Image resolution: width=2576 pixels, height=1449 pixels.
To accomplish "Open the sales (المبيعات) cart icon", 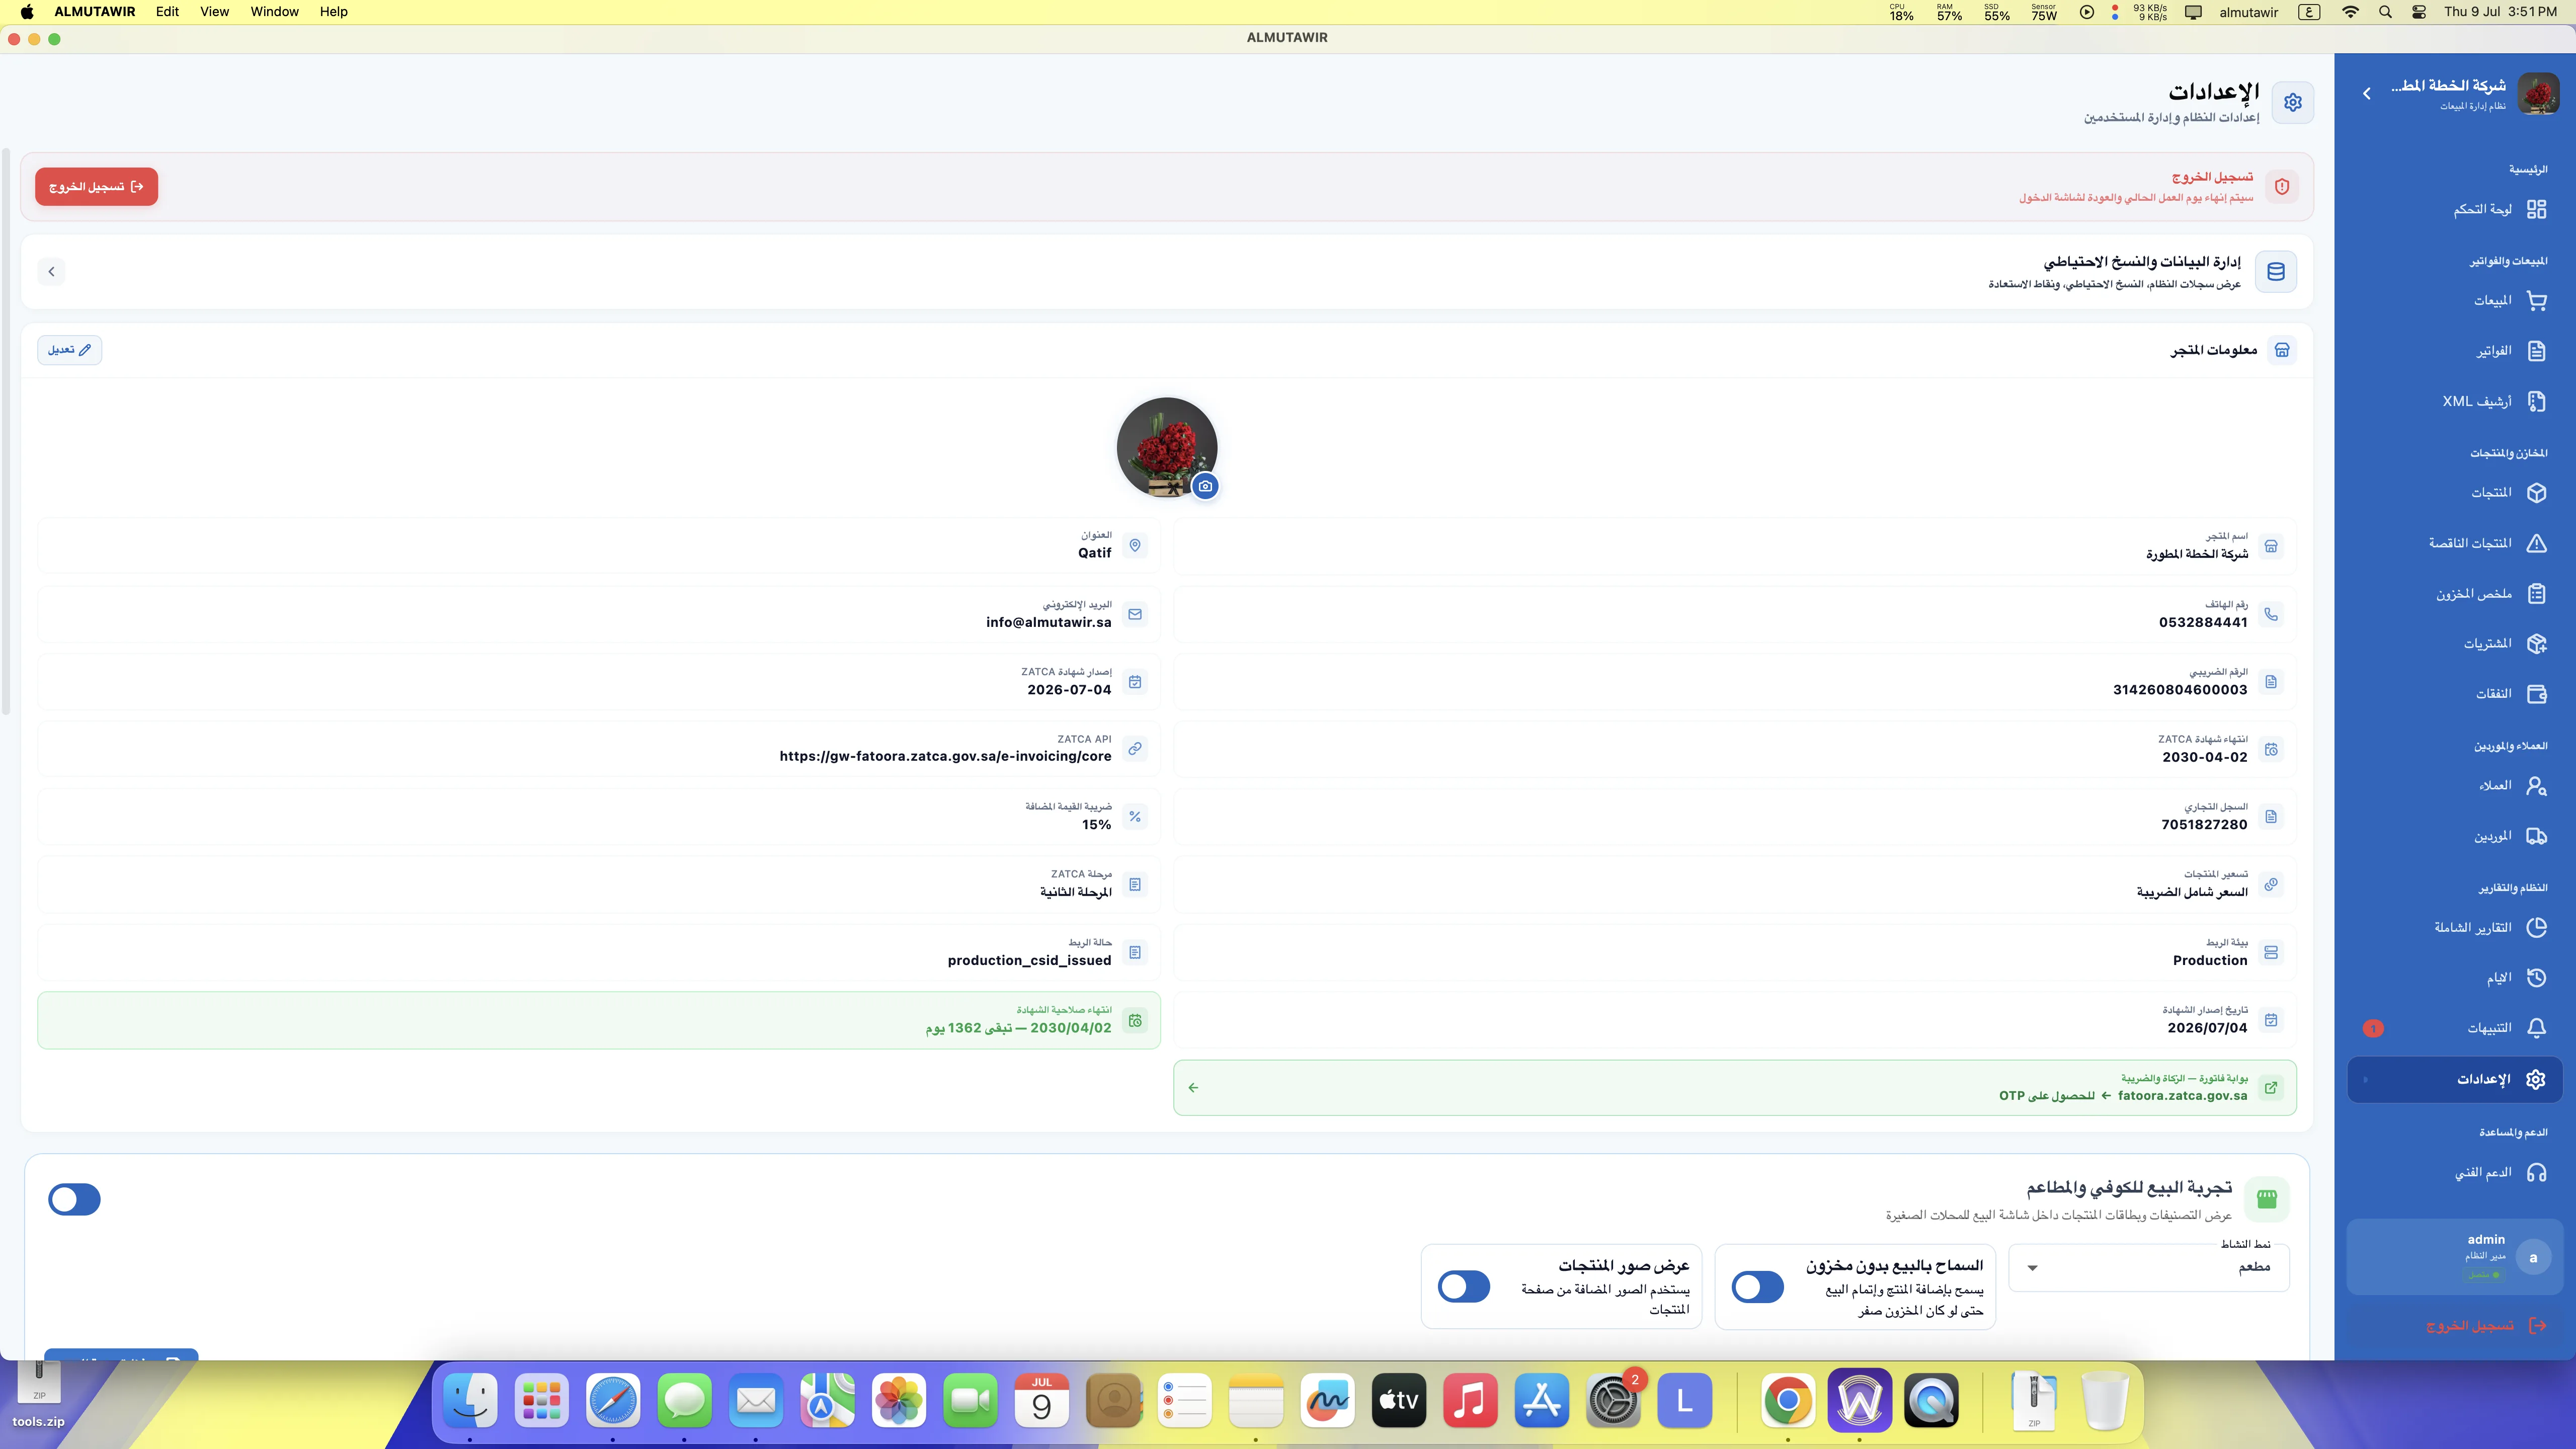I will (2536, 300).
